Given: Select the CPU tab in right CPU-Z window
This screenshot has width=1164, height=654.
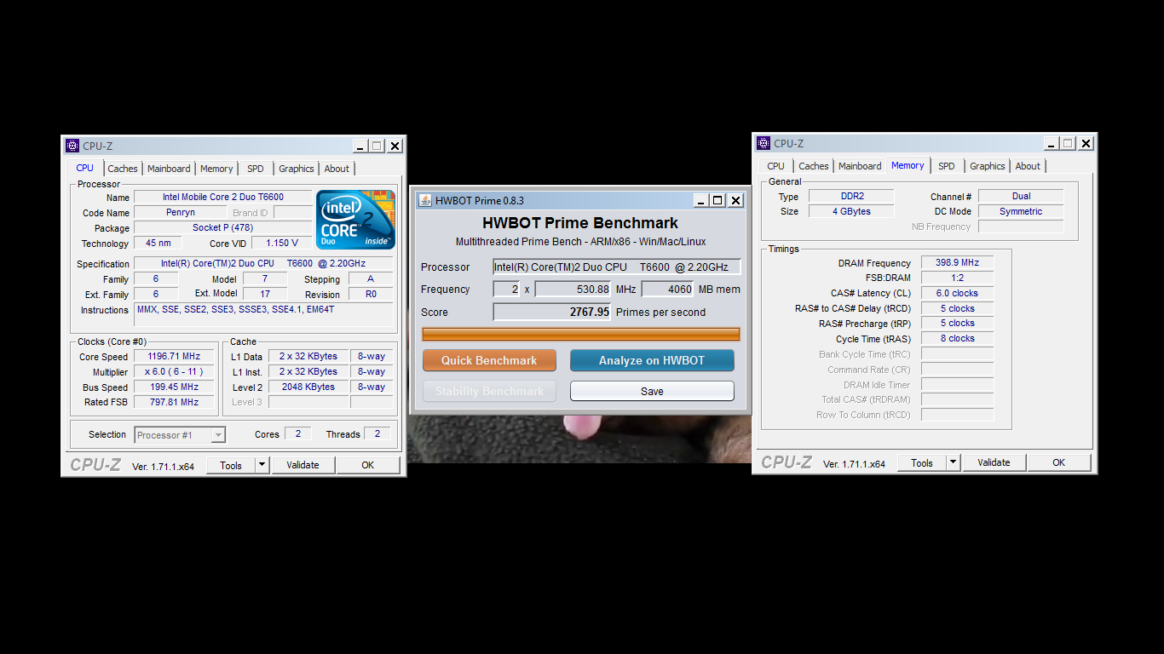Looking at the screenshot, I should [775, 166].
